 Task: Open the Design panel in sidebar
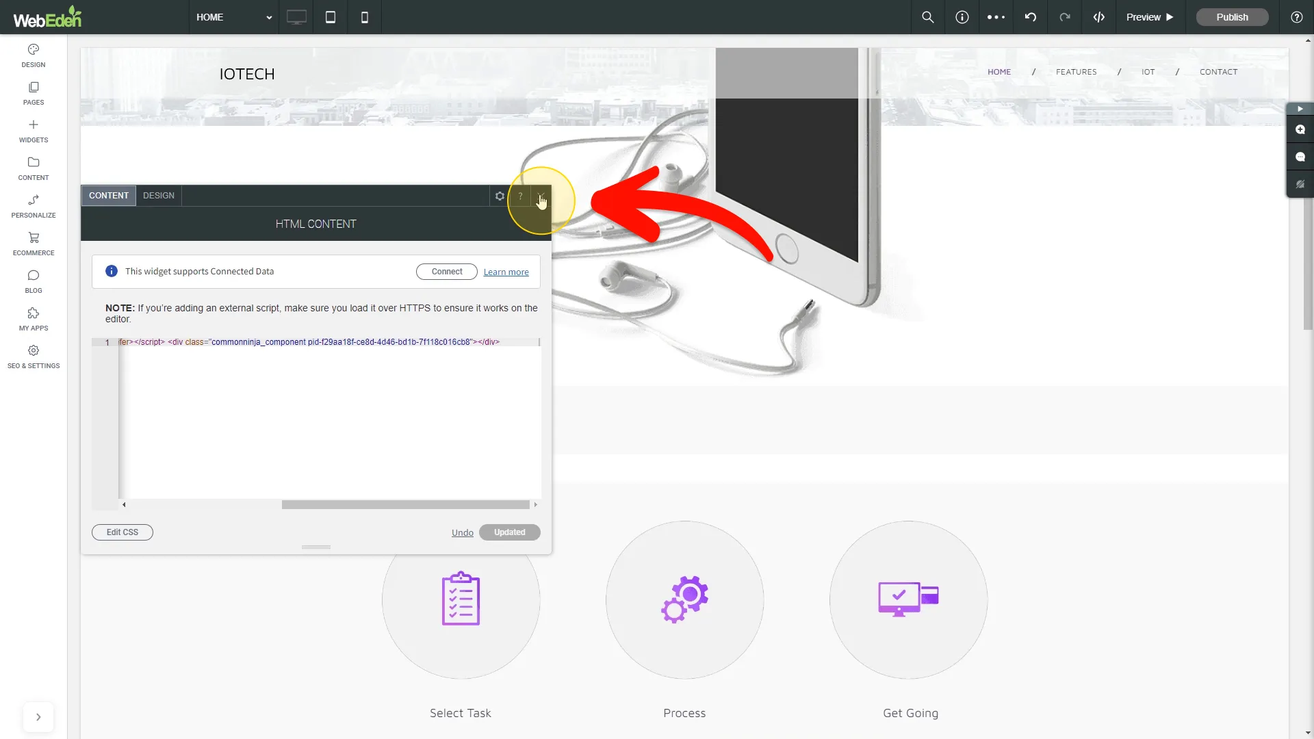pyautogui.click(x=33, y=55)
